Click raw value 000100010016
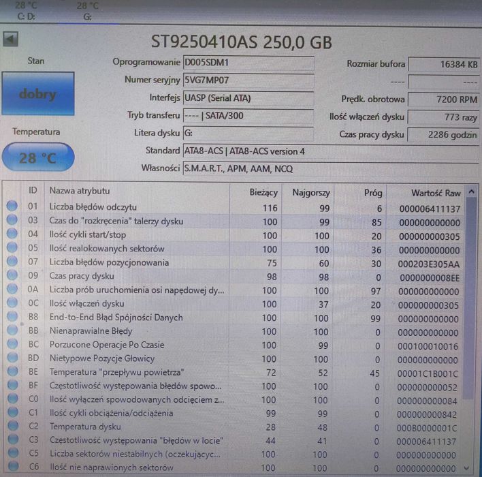 coord(428,347)
